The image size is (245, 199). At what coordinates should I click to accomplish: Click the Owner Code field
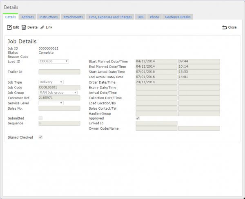pos(156,128)
